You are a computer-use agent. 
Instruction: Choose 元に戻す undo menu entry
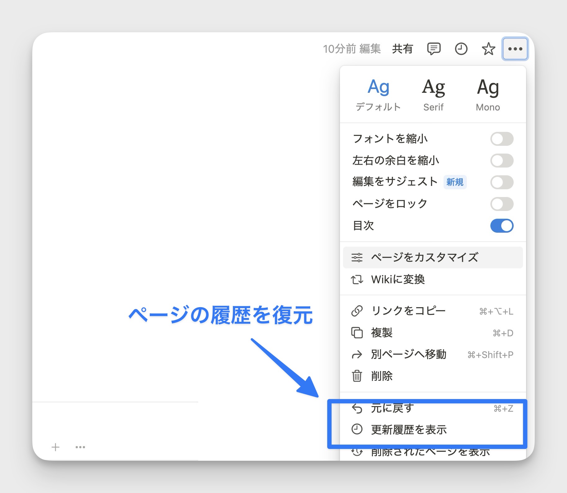click(433, 408)
